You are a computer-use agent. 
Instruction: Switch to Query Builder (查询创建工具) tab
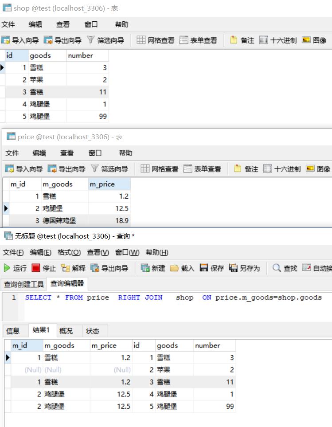(x=24, y=284)
